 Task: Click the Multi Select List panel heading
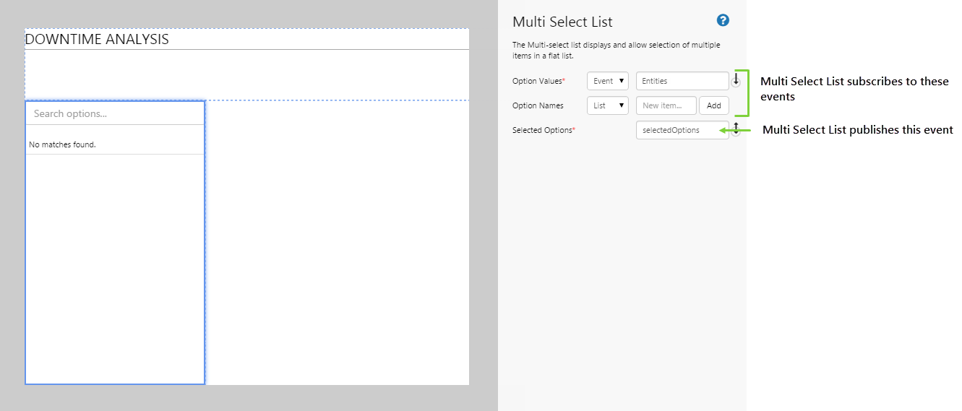pos(562,22)
